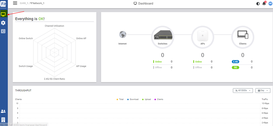The image size is (273, 126).
Task: Toggle the Upload series in legend
Action: click(x=146, y=99)
